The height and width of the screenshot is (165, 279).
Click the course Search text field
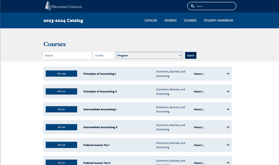tap(67, 55)
